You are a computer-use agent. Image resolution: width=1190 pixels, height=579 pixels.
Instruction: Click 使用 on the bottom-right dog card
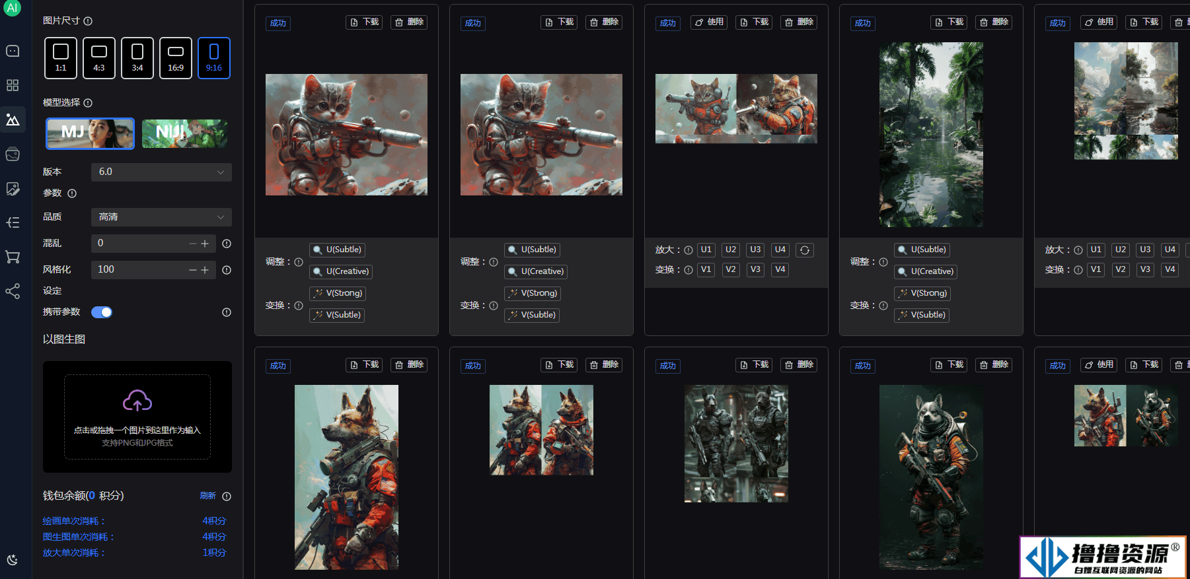[x=1099, y=365]
